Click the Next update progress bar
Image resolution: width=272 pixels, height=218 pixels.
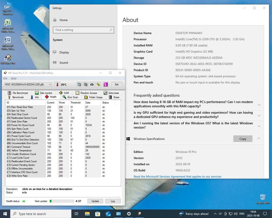pyautogui.click(x=62, y=201)
